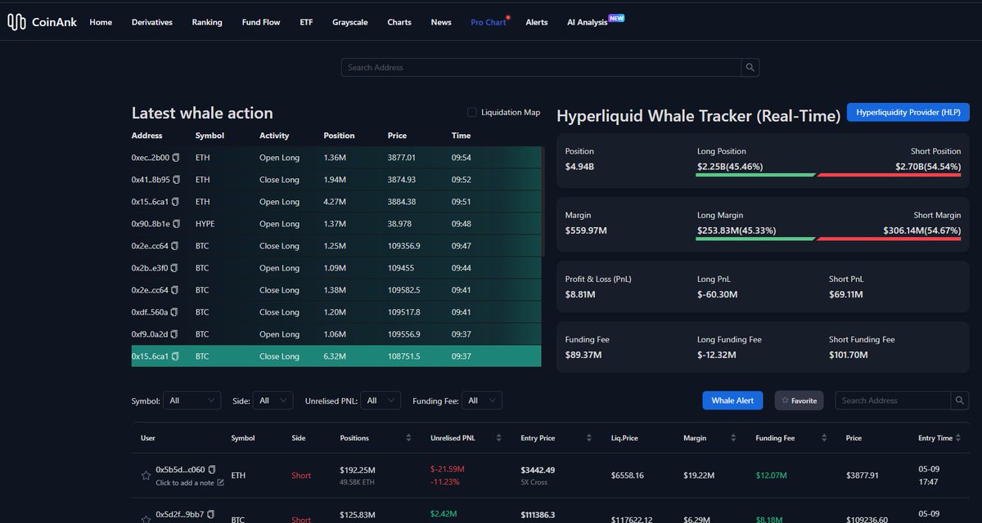Sort table by Positions column arrows
Viewport: 982px width, 523px height.
(408, 438)
